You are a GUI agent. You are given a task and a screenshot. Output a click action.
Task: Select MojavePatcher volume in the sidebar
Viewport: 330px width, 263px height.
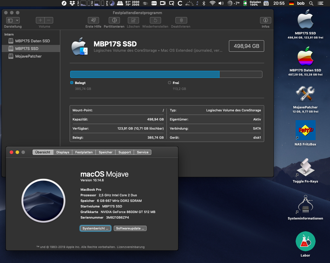(x=31, y=56)
